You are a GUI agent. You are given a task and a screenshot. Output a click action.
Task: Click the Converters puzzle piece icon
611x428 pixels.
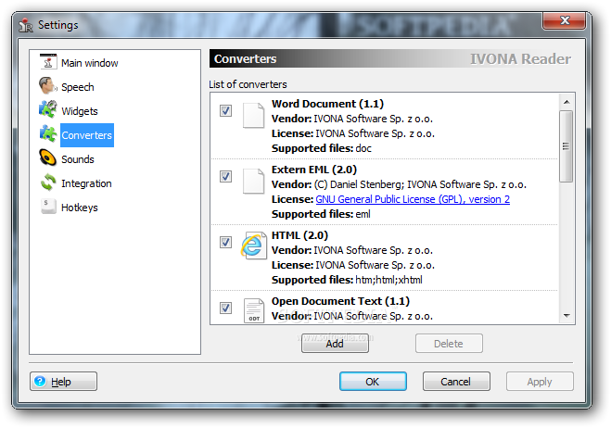[48, 134]
